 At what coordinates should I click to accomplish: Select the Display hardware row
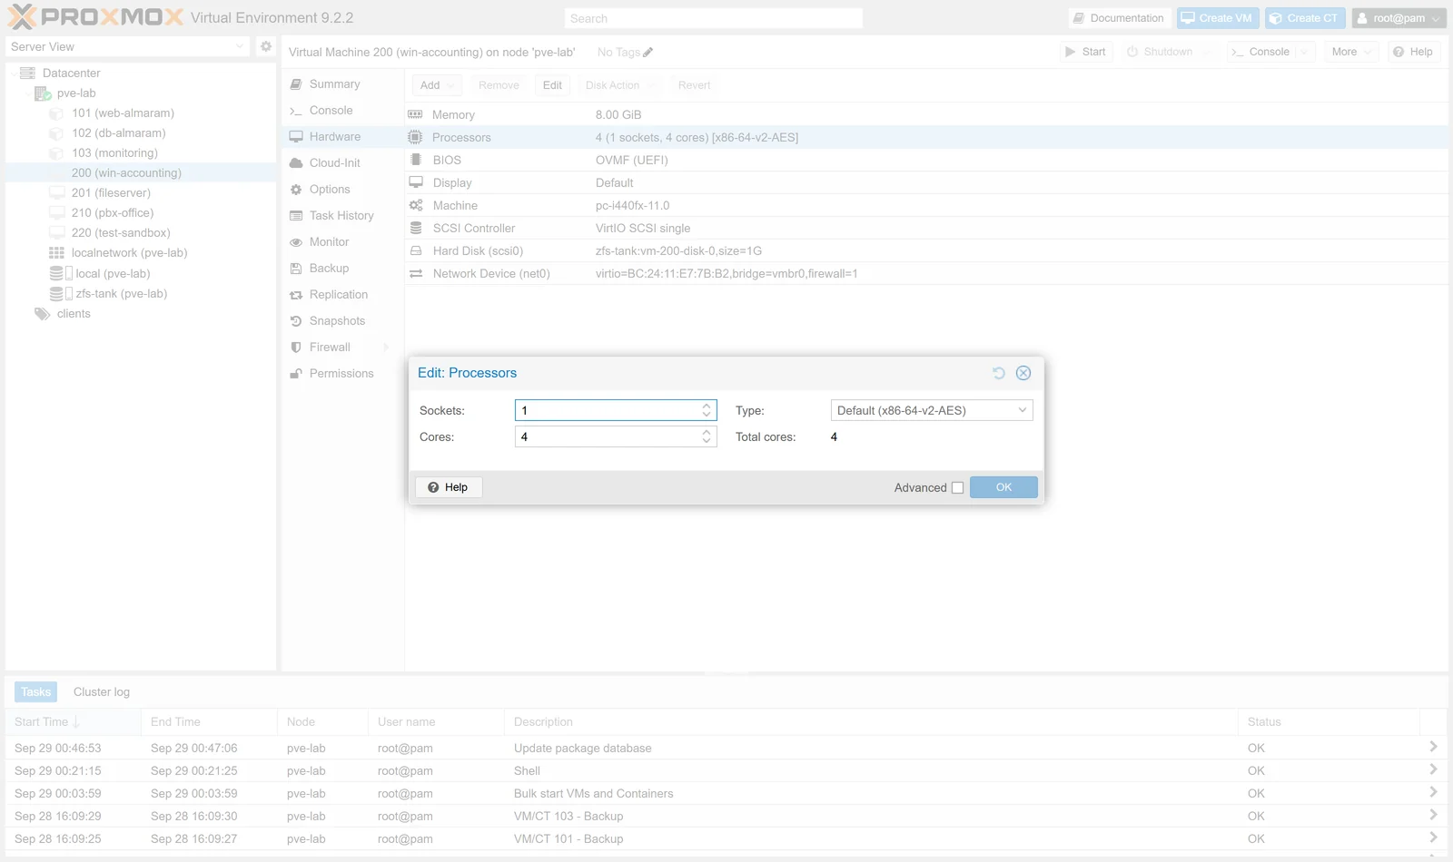pyautogui.click(x=926, y=183)
